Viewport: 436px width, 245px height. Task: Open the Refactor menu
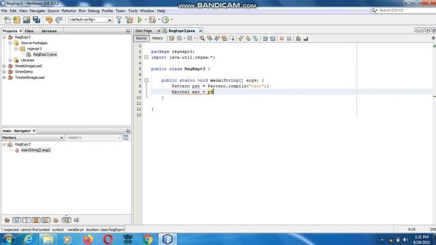click(69, 11)
